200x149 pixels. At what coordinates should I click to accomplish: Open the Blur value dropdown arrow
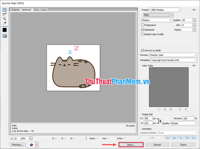194,25
